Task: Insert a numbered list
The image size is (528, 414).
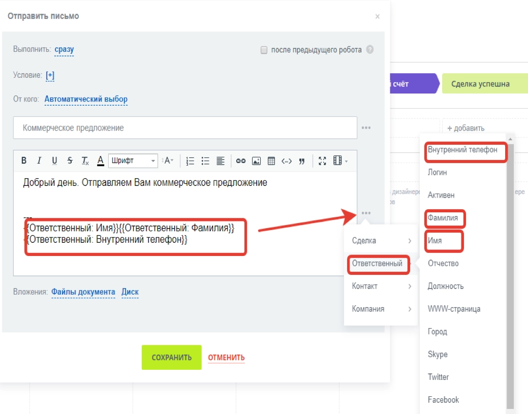Action: [191, 161]
